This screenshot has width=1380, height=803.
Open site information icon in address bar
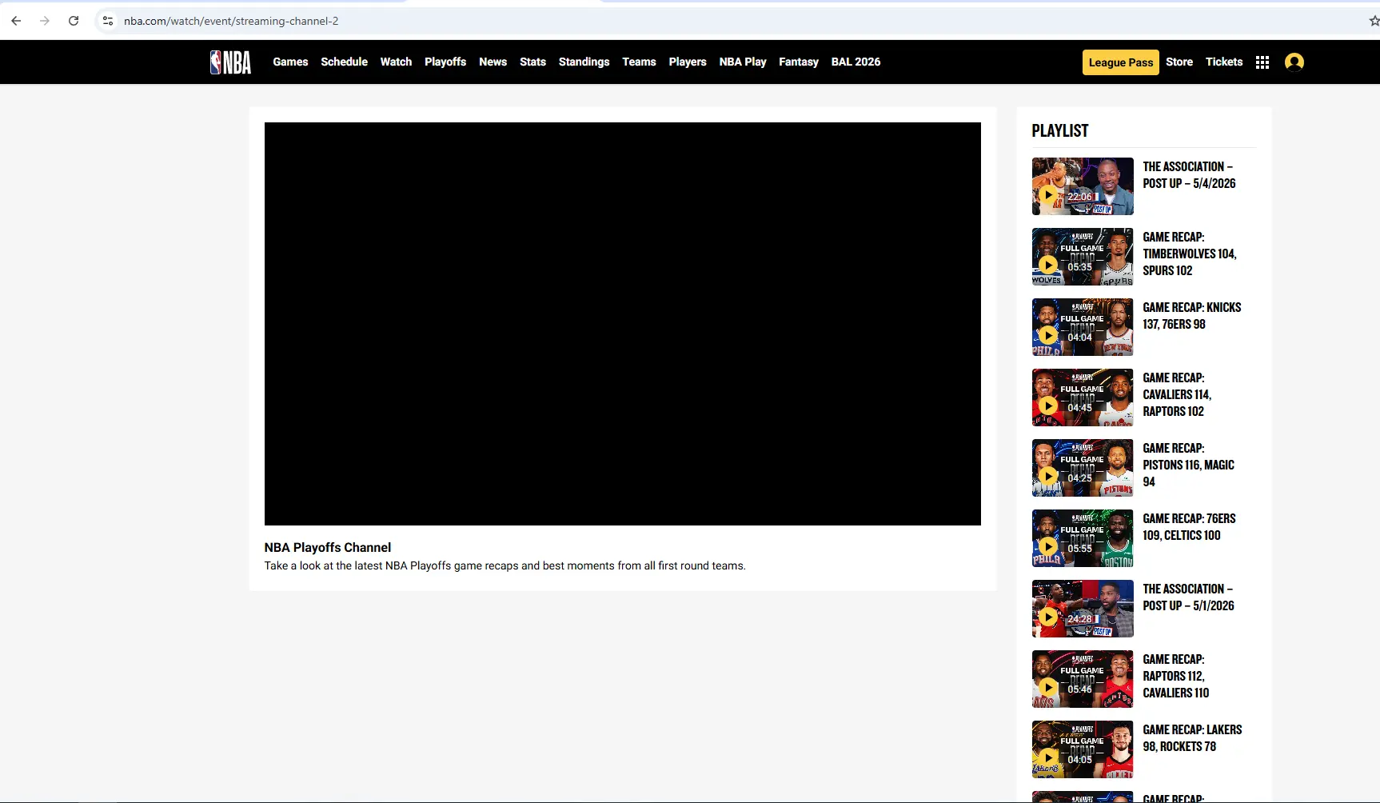[108, 21]
